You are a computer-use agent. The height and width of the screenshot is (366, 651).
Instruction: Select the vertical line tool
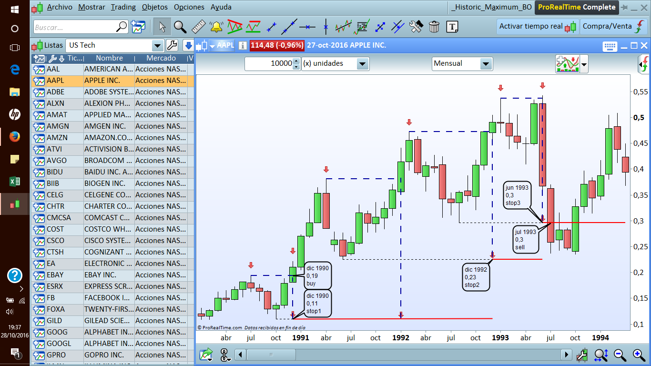coord(326,27)
